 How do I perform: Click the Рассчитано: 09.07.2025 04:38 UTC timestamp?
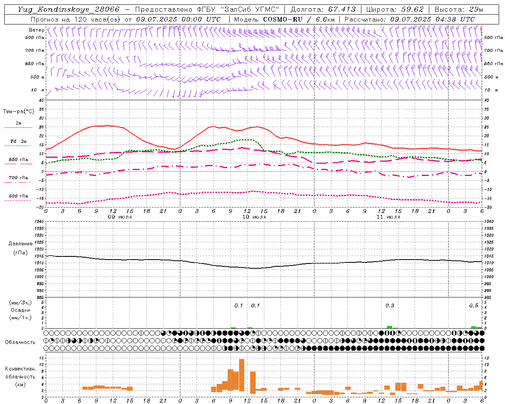pyautogui.click(x=410, y=19)
